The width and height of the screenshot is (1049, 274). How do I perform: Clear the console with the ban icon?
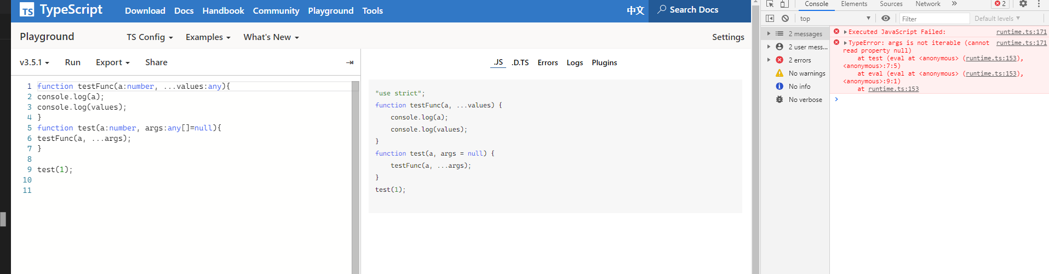tap(785, 19)
